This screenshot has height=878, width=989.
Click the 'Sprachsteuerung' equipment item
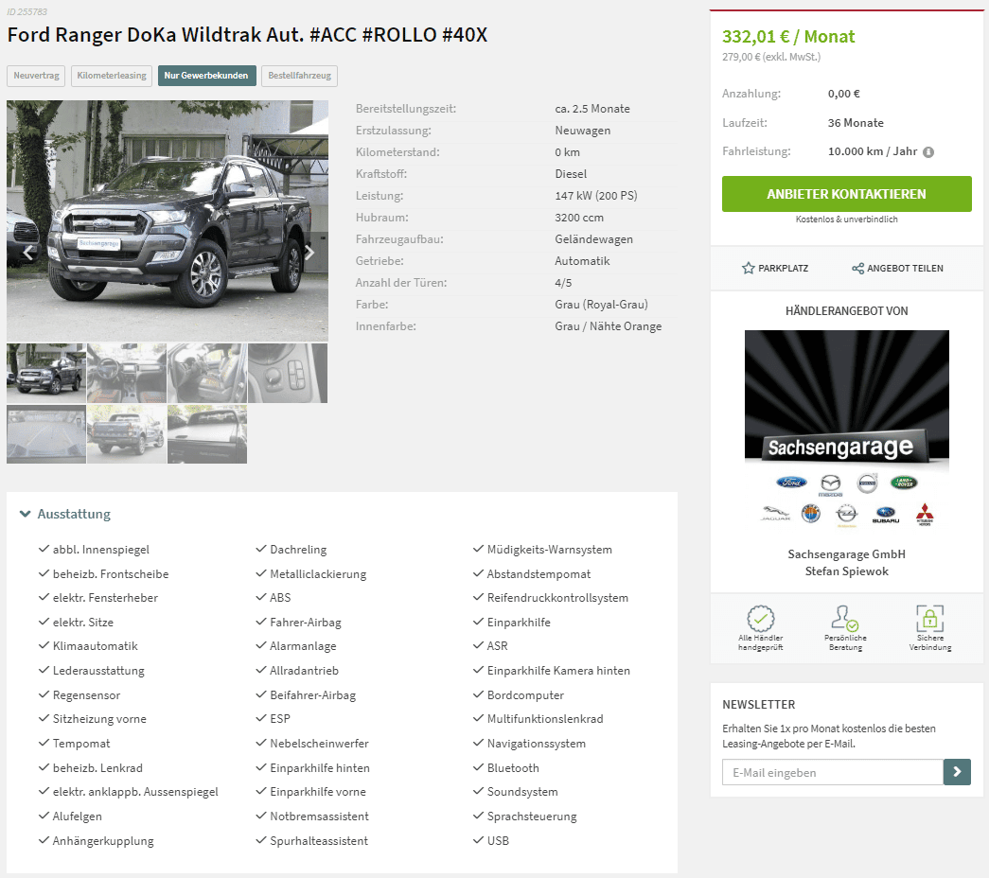coord(532,817)
